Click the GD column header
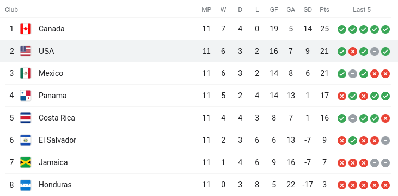This screenshot has width=398, height=196. 308,10
